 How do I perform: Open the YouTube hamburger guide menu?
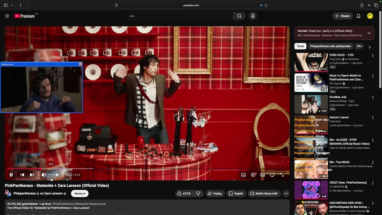(7, 16)
